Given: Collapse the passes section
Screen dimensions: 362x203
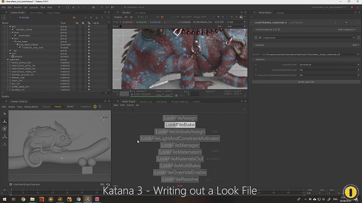Looking at the screenshot, I should (254, 45).
